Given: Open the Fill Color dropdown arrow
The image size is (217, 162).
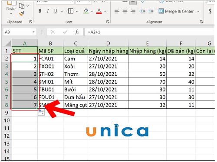Looking at the screenshot, I should click(x=92, y=11).
